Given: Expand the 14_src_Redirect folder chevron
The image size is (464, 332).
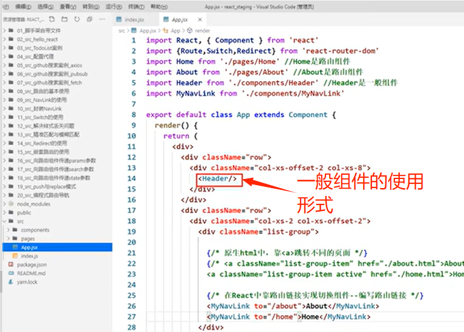Looking at the screenshot, I should (x=4, y=143).
